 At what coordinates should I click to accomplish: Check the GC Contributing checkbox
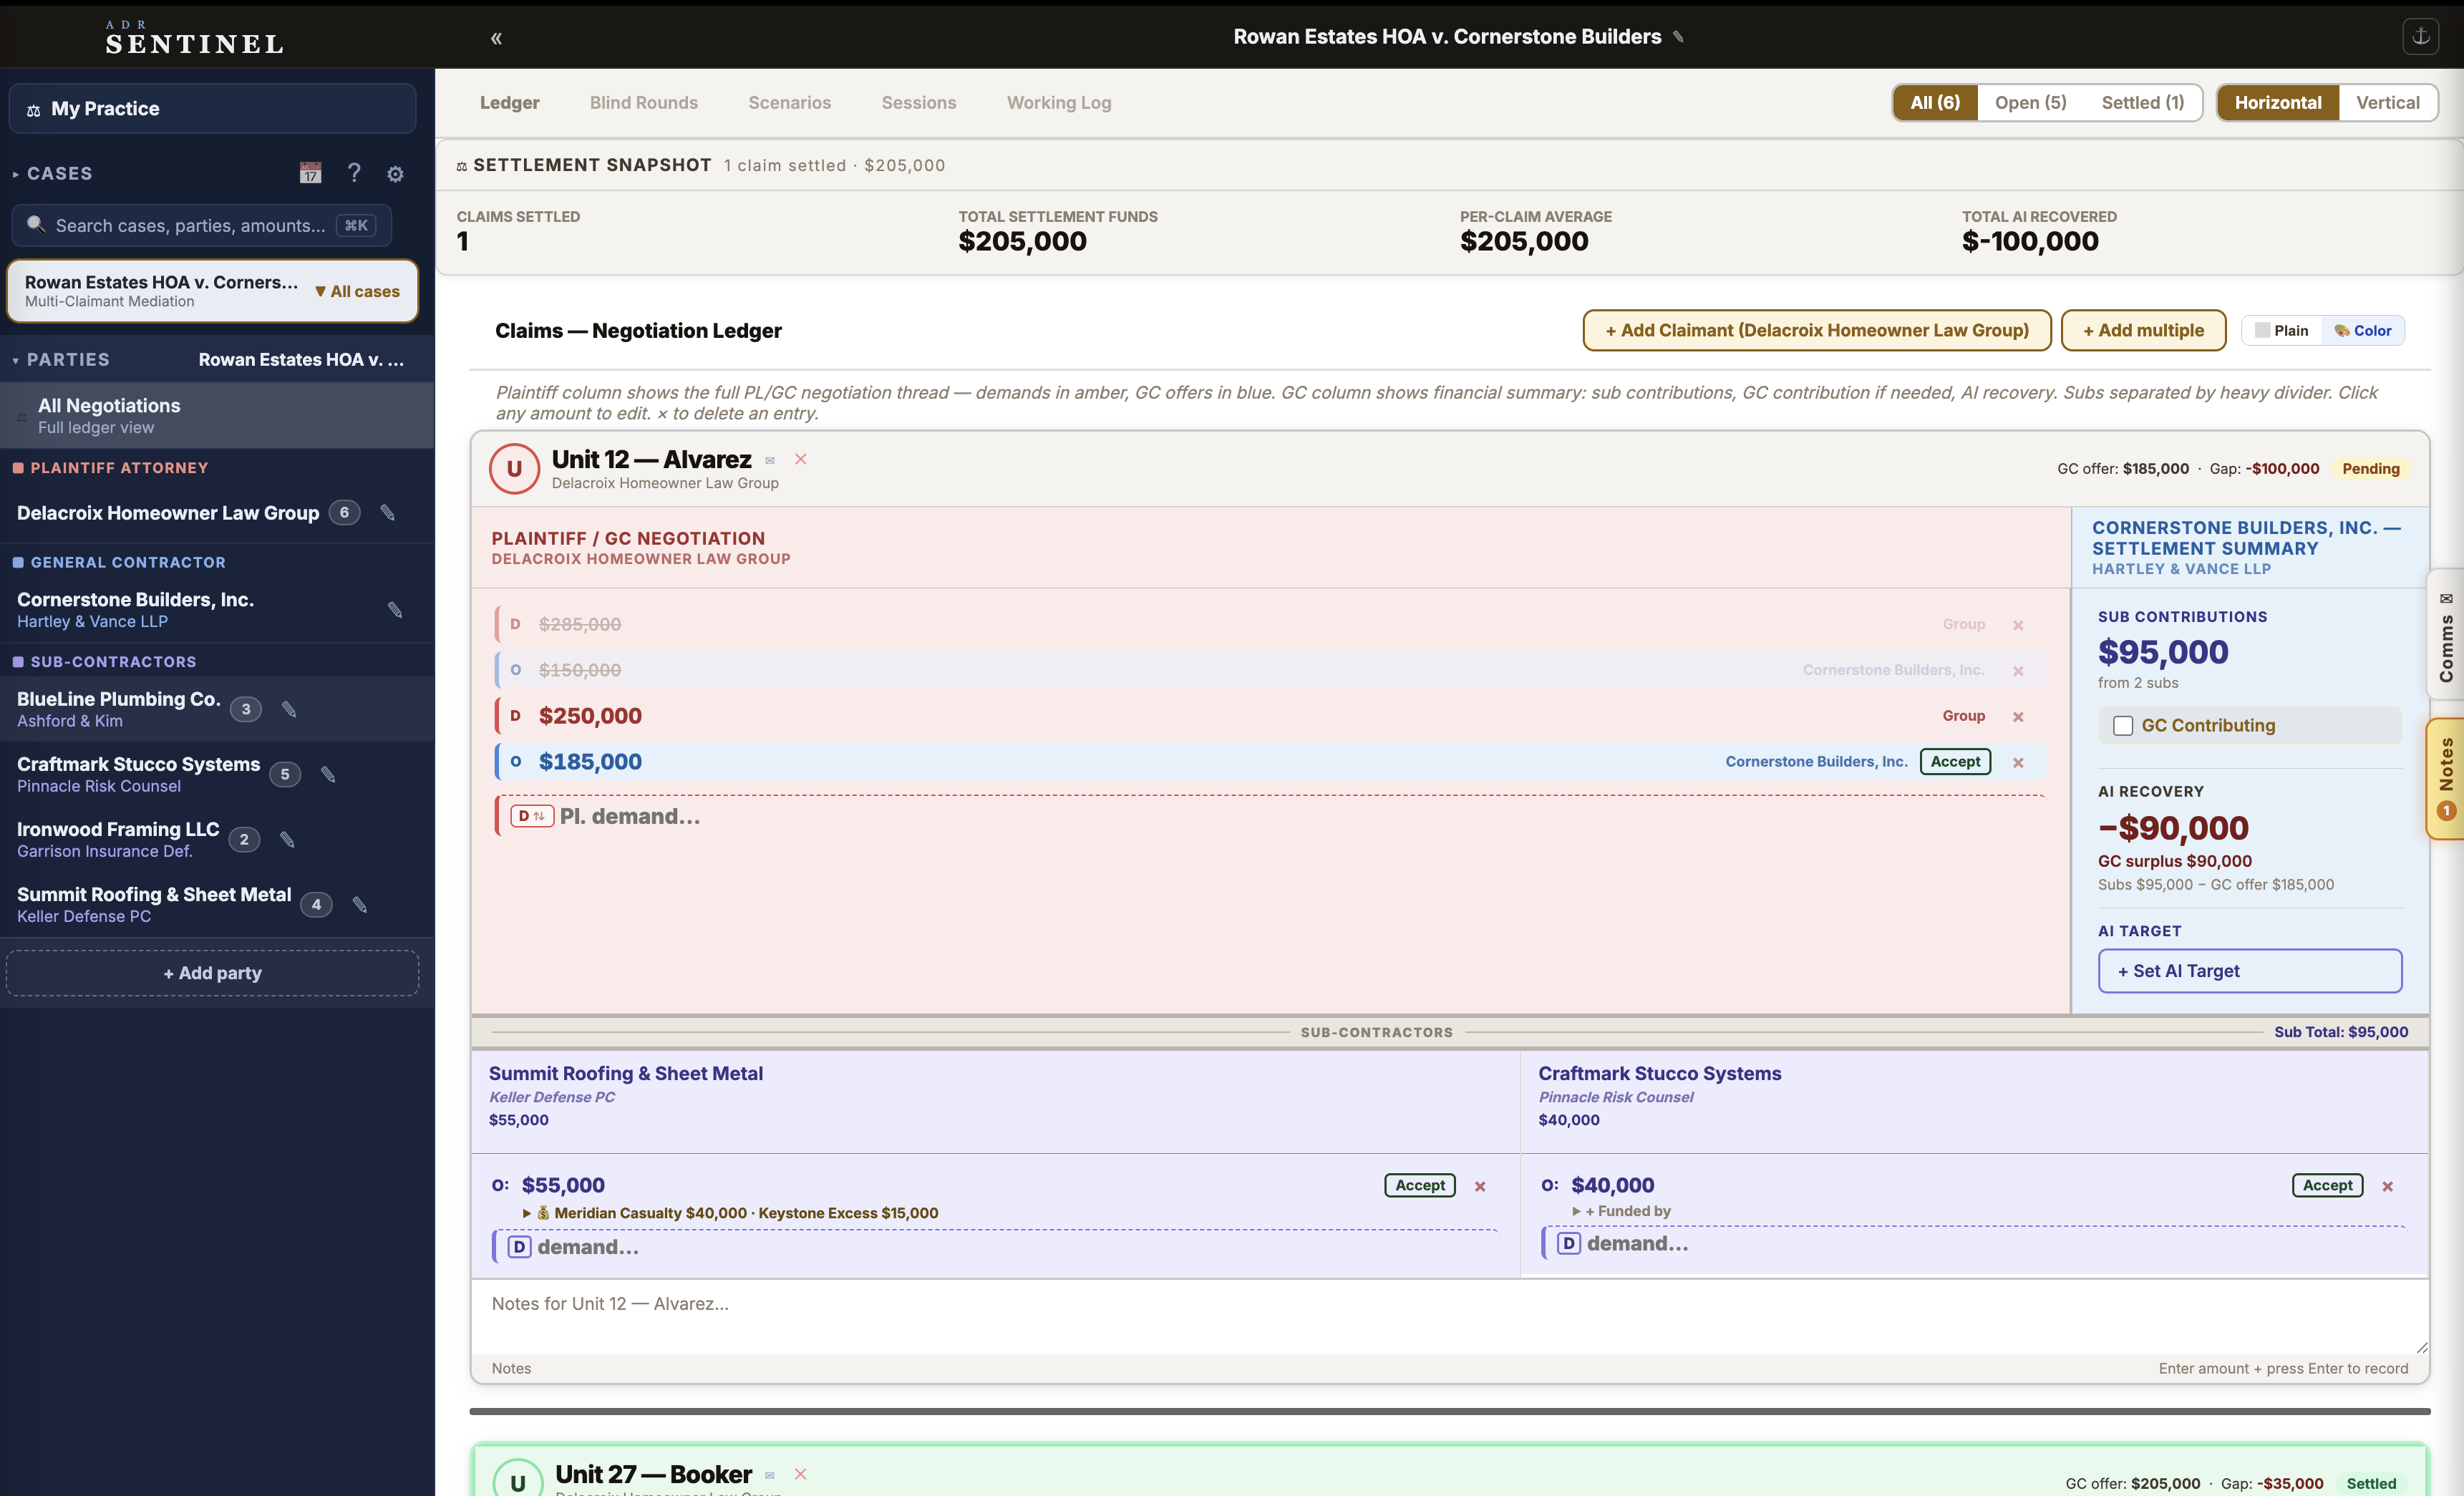pyautogui.click(x=2123, y=726)
